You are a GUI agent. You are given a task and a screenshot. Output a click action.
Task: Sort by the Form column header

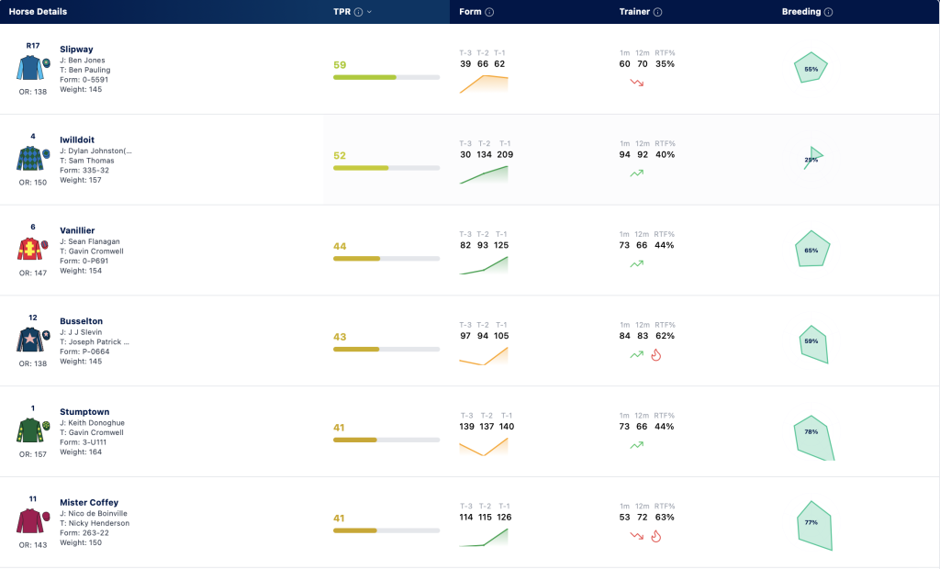[x=470, y=12]
